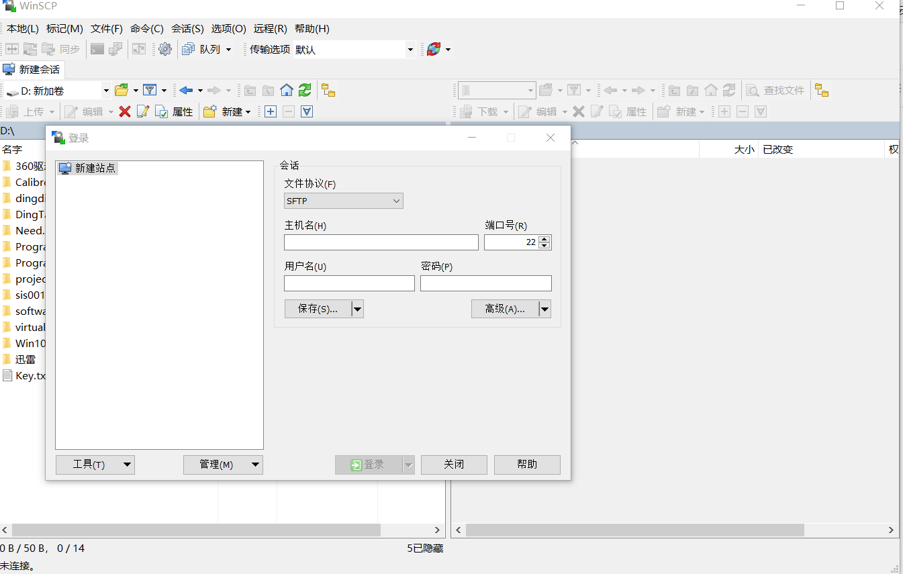Refresh local panel with green arrows icon

pyautogui.click(x=305, y=90)
